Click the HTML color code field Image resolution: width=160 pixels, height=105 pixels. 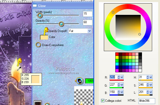point(147,101)
